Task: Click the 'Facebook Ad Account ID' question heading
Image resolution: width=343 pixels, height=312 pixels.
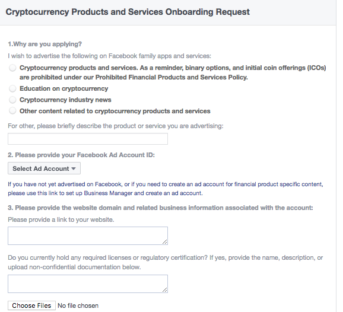Action: (81, 155)
